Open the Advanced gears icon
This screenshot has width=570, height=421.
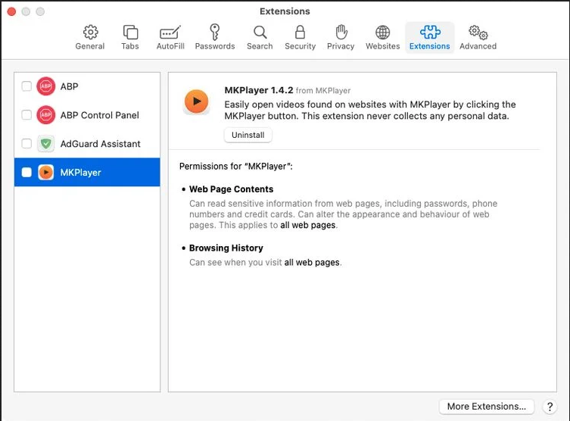coord(478,33)
